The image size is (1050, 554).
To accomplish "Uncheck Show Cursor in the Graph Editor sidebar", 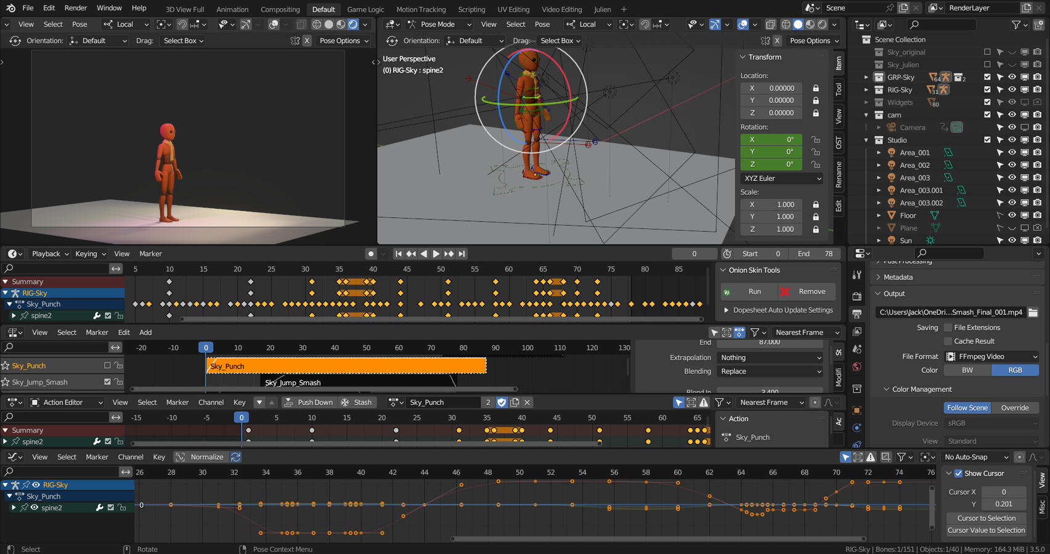I will point(958,473).
